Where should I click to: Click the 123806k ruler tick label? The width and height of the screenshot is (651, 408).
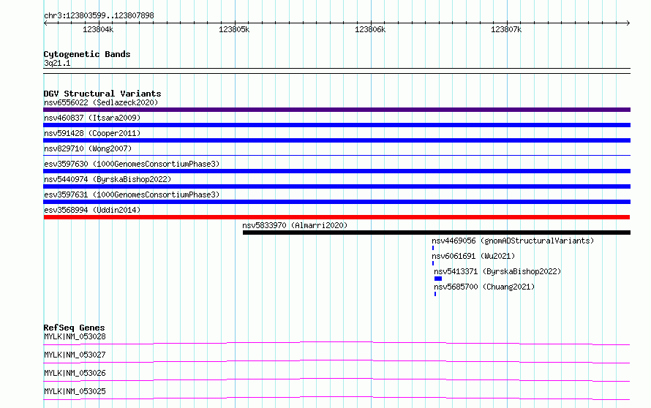coord(370,29)
